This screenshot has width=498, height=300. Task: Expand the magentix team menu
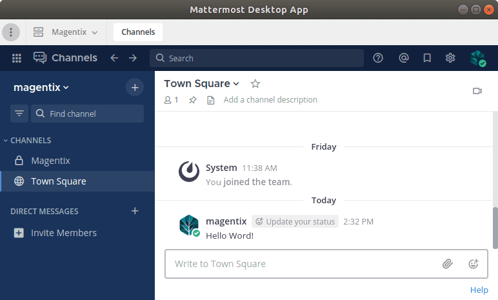(x=41, y=87)
